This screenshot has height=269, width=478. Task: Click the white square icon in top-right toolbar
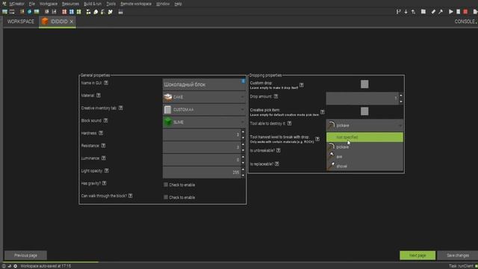pos(423,12)
